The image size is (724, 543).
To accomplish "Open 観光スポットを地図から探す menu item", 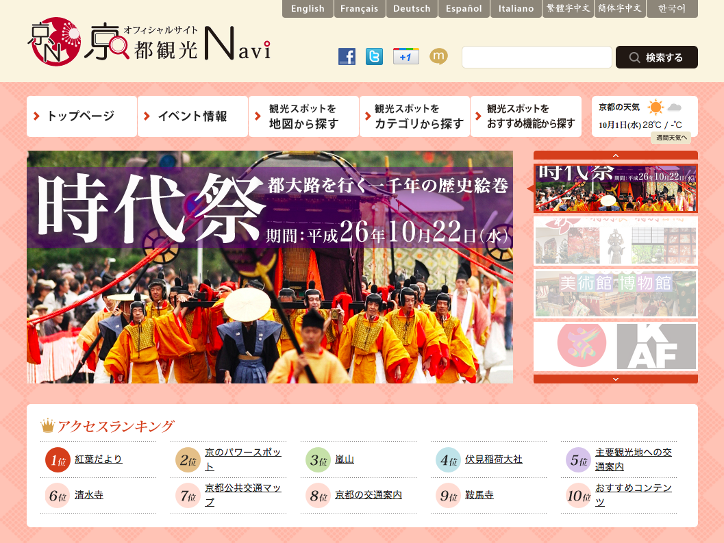I will [x=303, y=116].
